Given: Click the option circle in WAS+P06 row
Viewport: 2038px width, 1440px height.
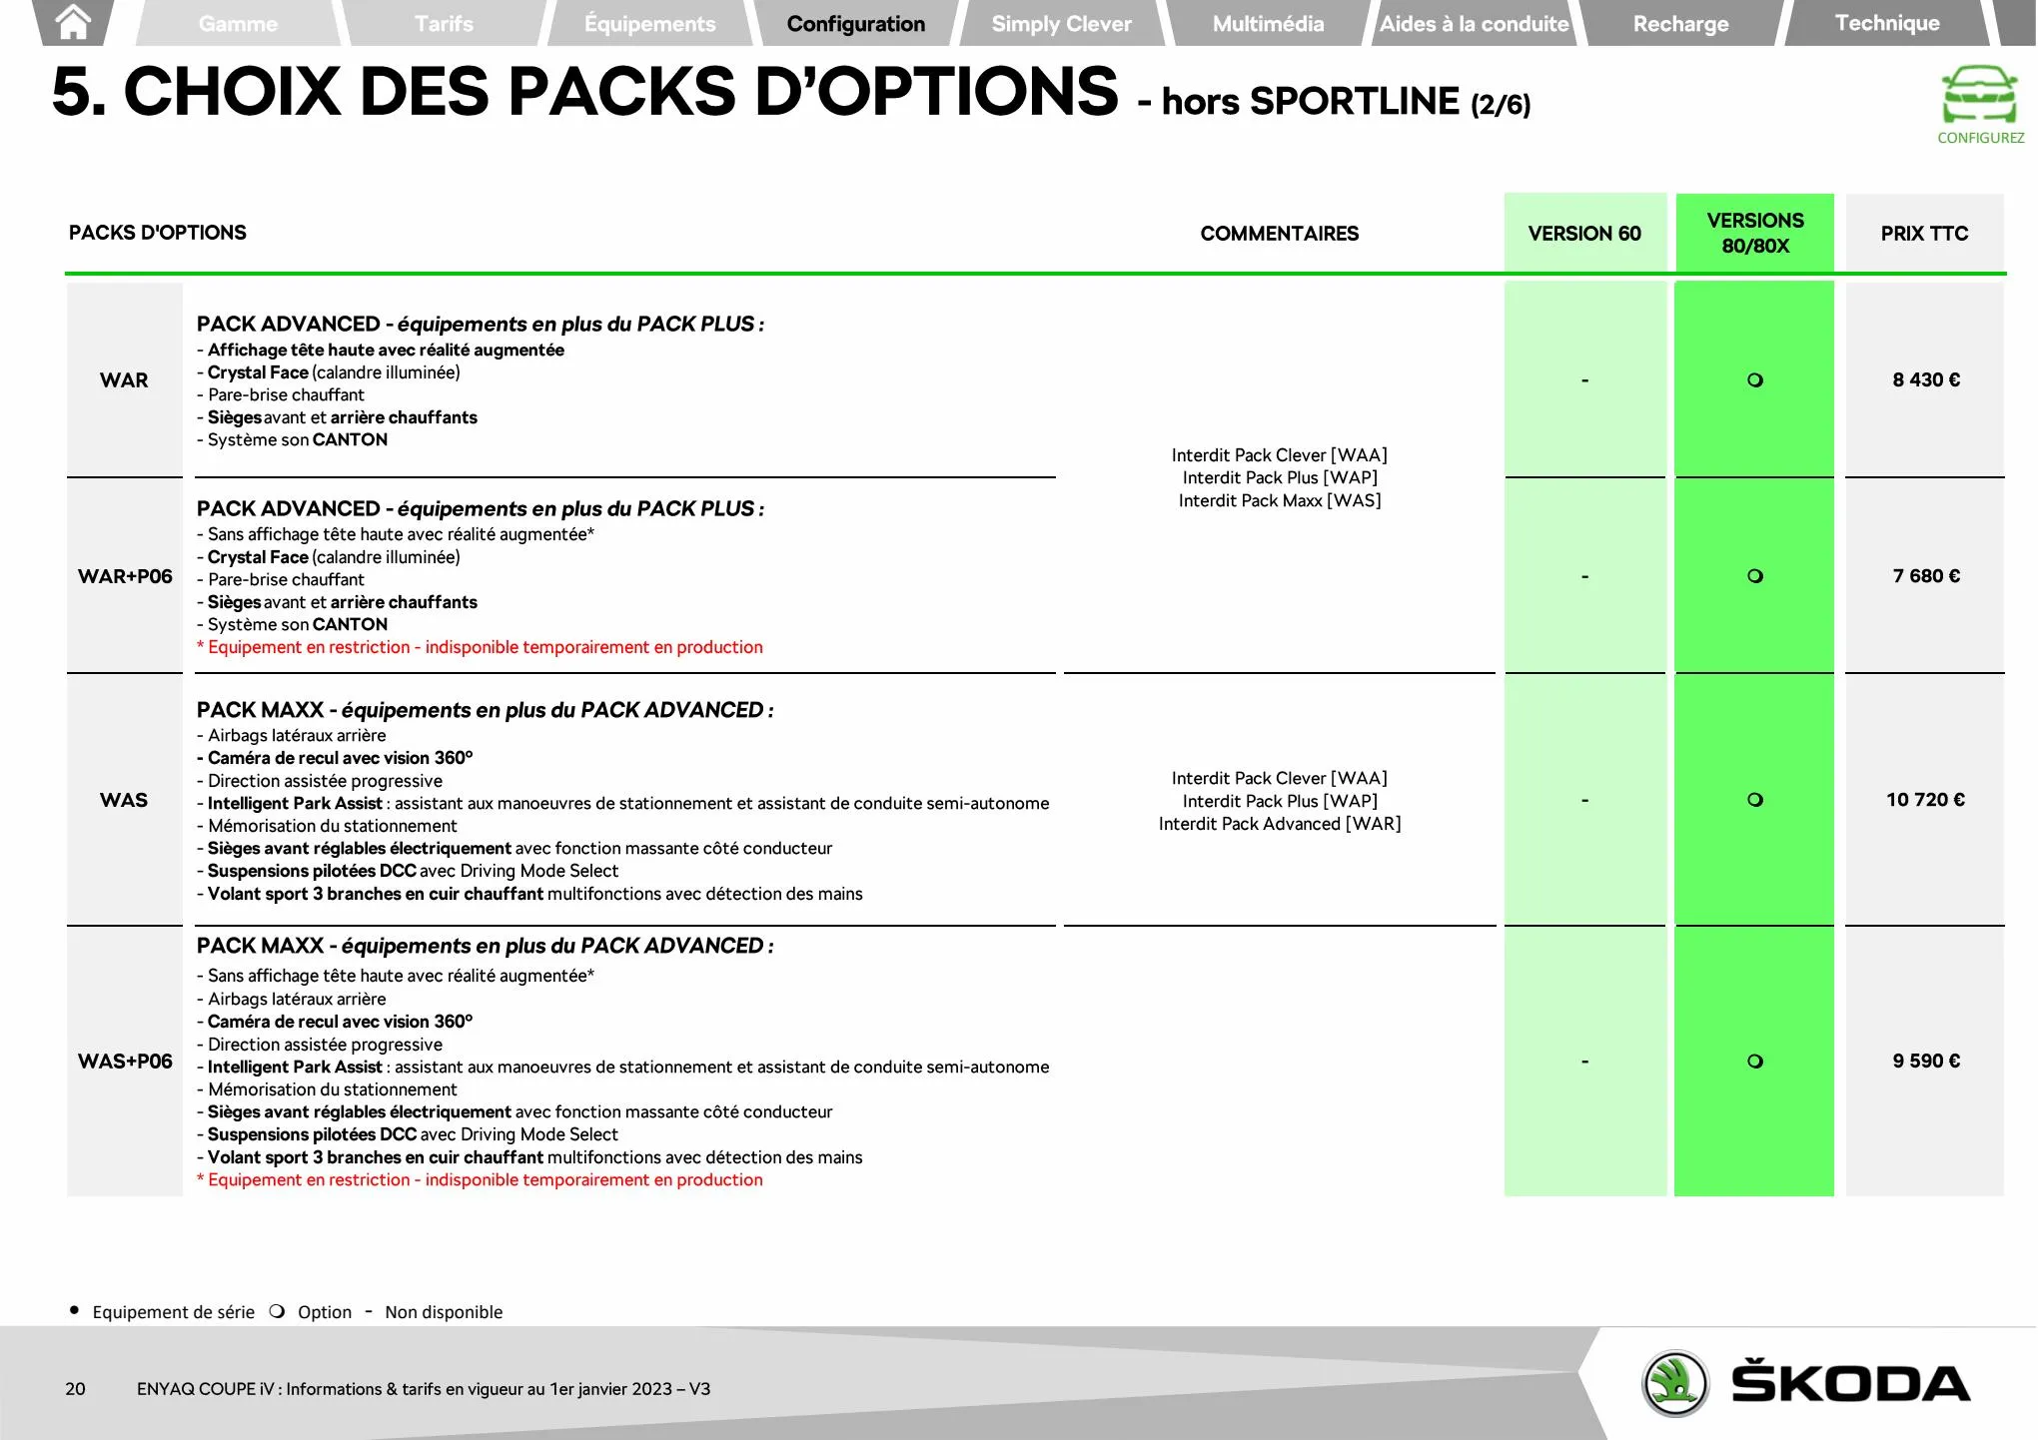Looking at the screenshot, I should (x=1755, y=1062).
